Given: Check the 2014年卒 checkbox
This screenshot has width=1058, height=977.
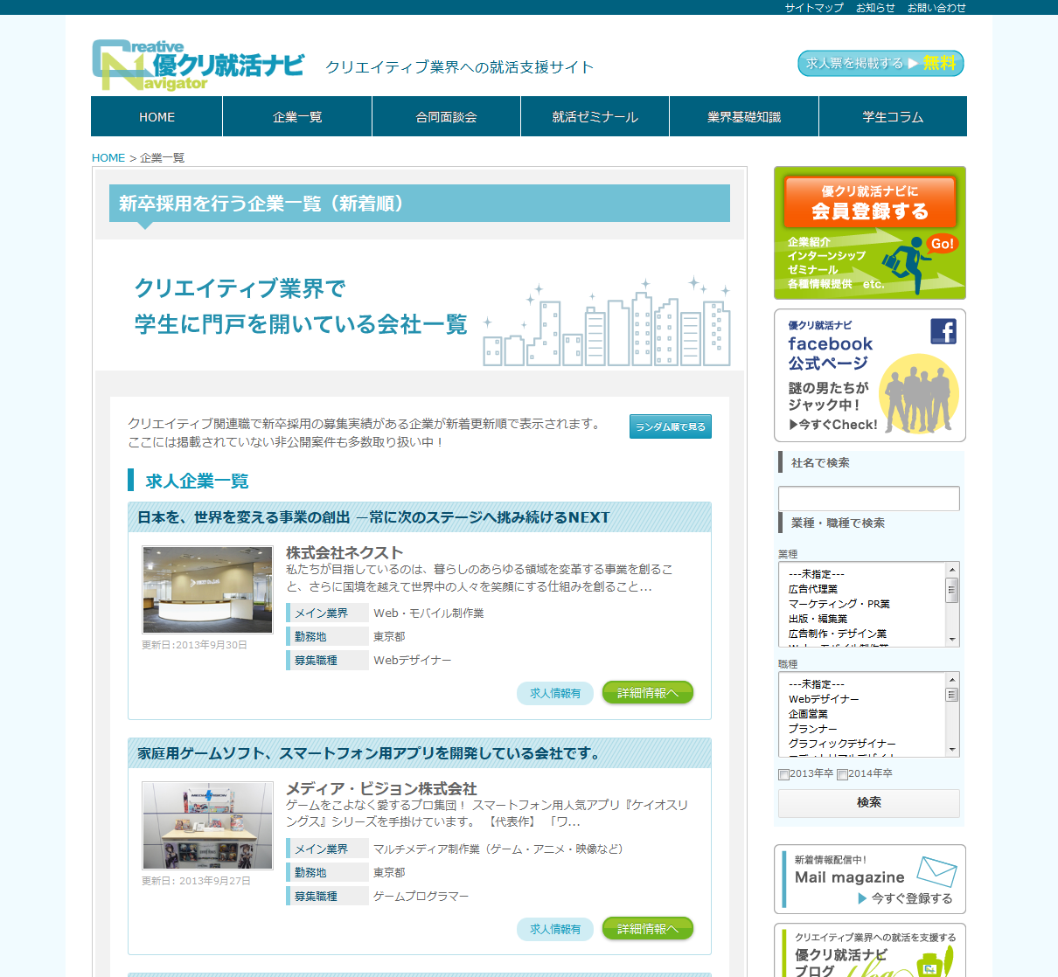Looking at the screenshot, I should (842, 774).
